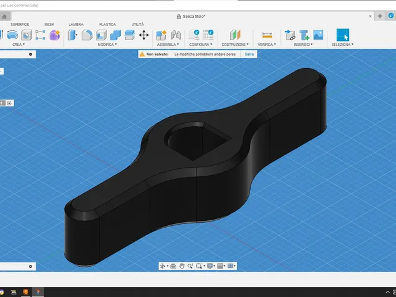The height and width of the screenshot is (297, 396).
Task: Click the Display Settings monitor icon
Action: point(210,266)
